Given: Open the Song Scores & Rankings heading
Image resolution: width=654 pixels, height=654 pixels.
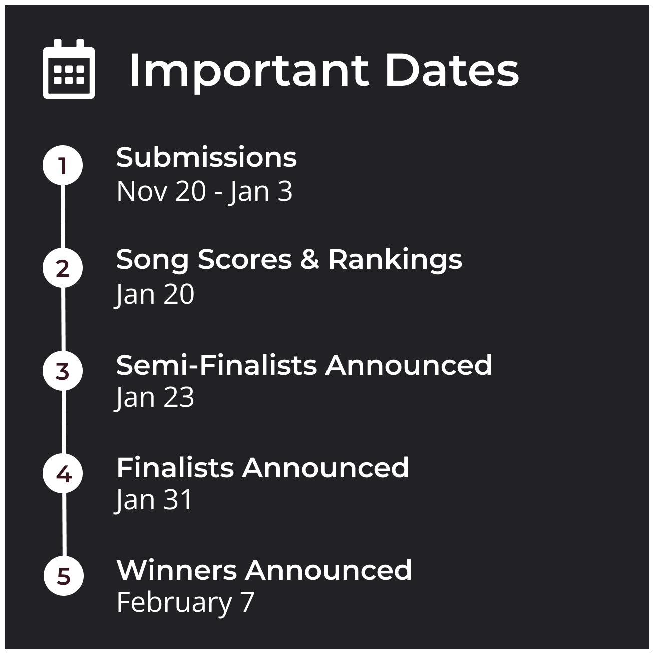Looking at the screenshot, I should 289,259.
